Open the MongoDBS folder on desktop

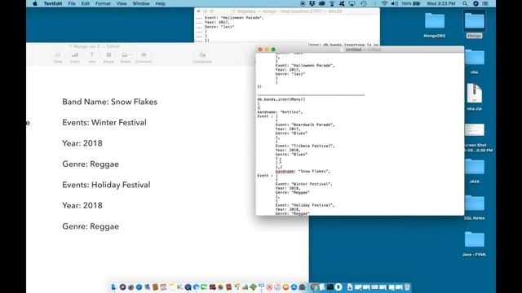coord(435,25)
